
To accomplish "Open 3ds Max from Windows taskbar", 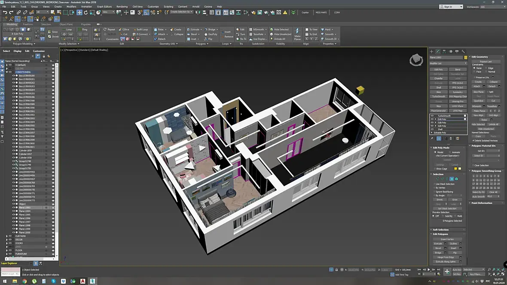I will pos(92,281).
